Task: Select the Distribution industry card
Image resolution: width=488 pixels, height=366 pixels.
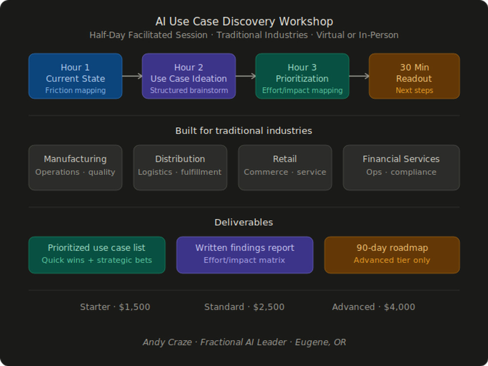Action: [180, 167]
